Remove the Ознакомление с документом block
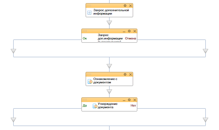Image resolution: width=219 pixels, height=130 pixels. click(x=130, y=74)
